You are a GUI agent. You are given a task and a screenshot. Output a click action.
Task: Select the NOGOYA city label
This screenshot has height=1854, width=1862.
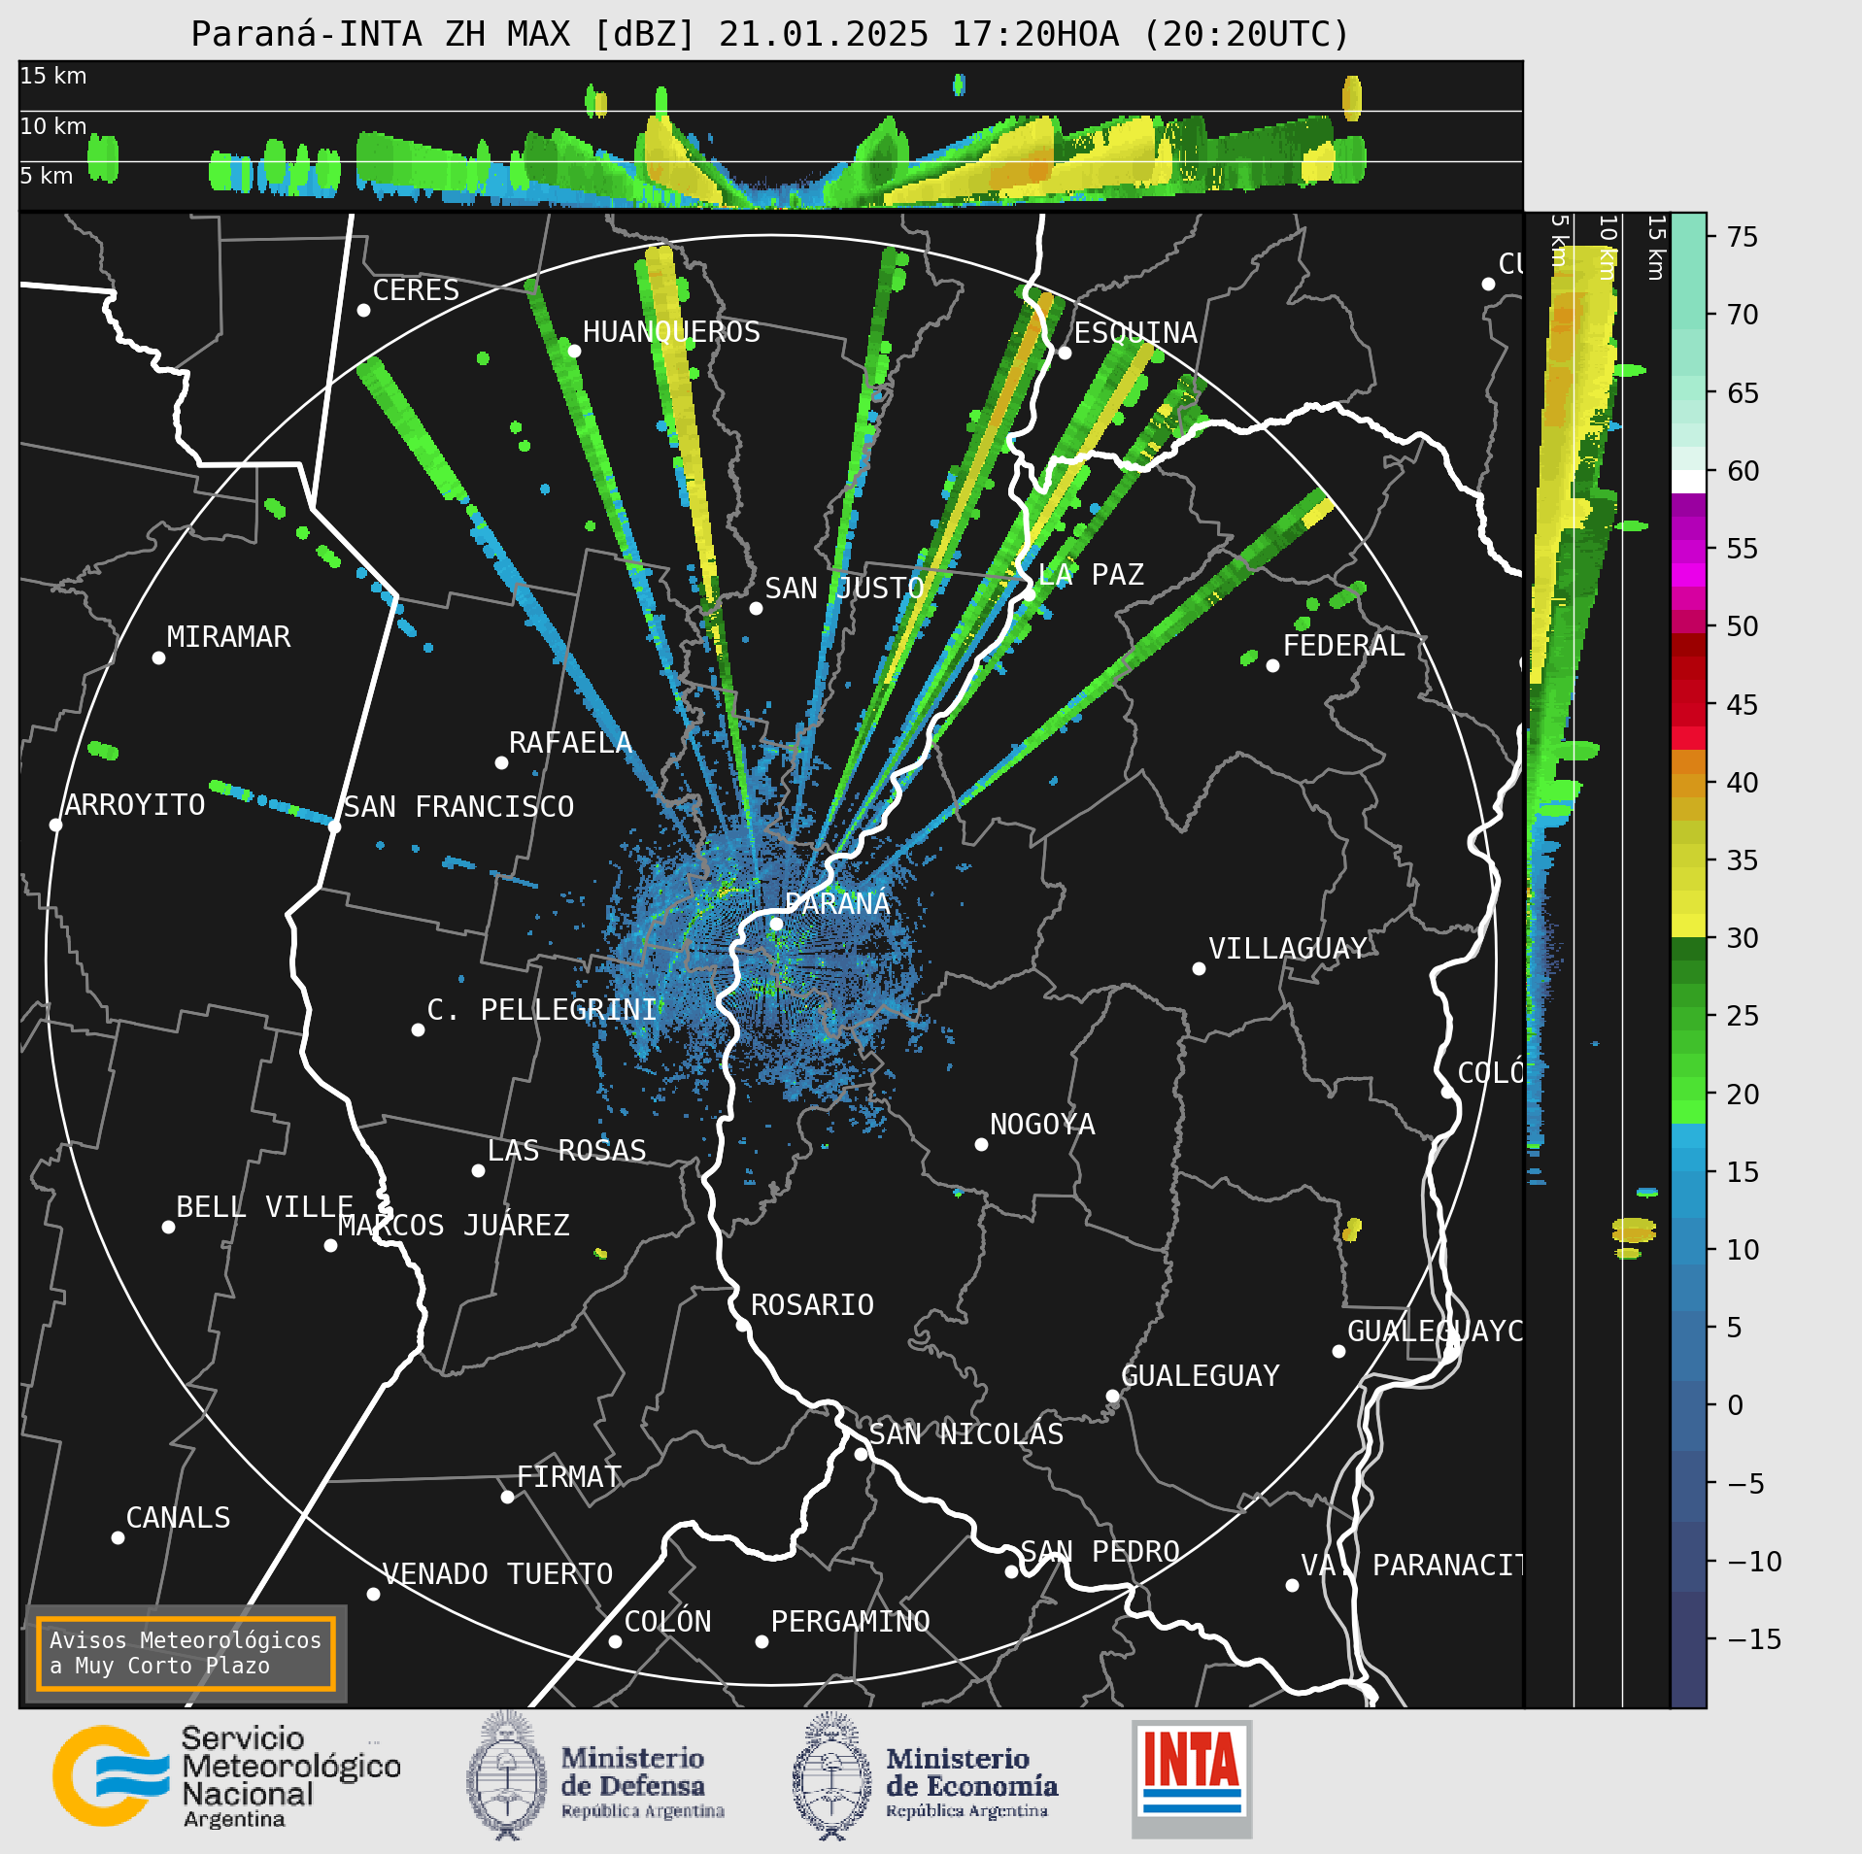tap(1042, 1124)
